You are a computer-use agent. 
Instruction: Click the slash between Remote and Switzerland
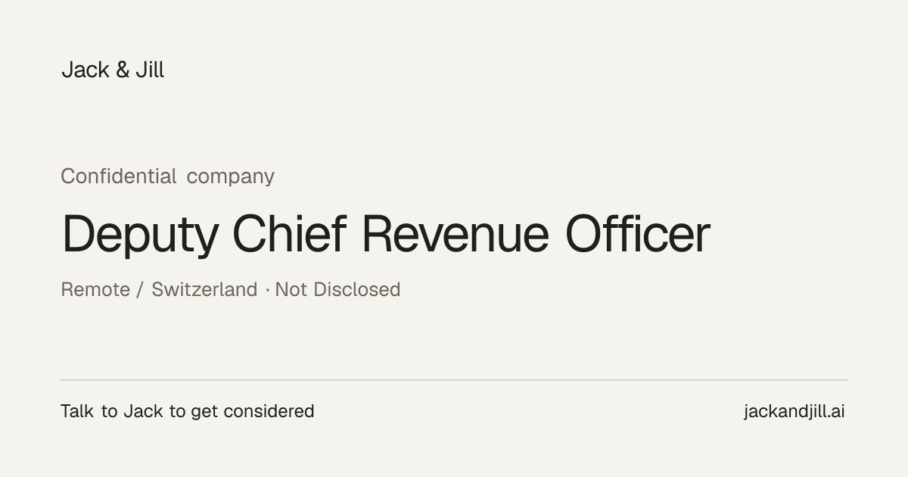140,289
